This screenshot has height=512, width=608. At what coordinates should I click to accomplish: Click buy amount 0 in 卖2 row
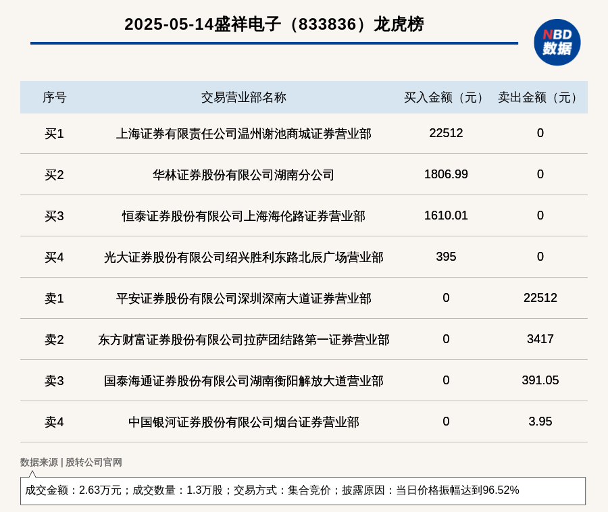(446, 339)
